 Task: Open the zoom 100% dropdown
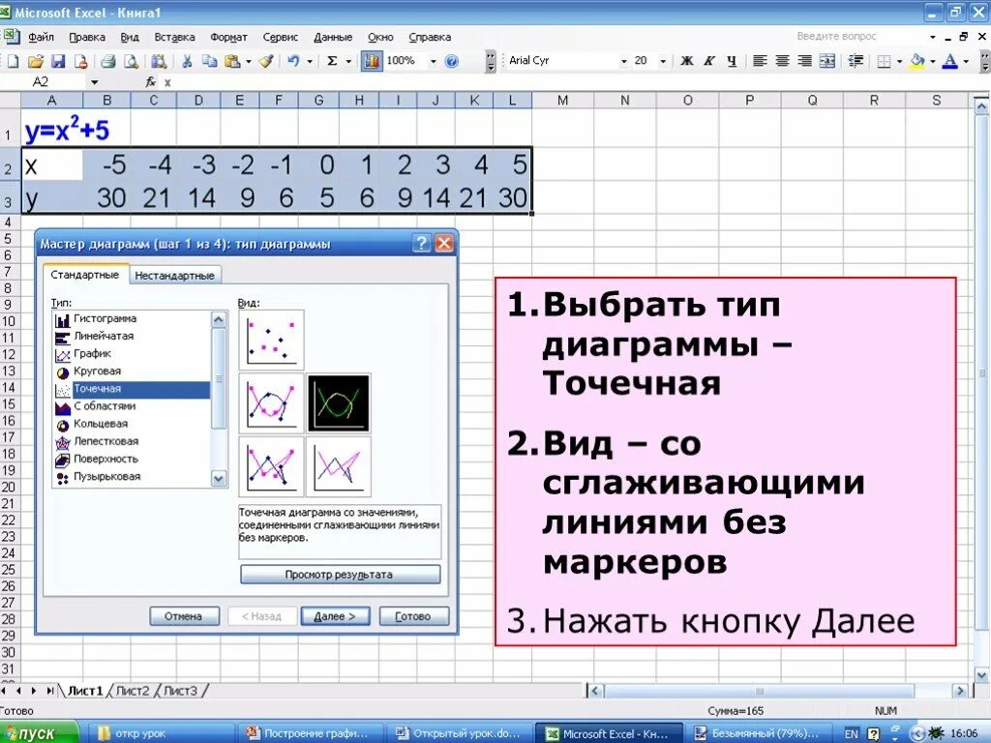tap(433, 61)
